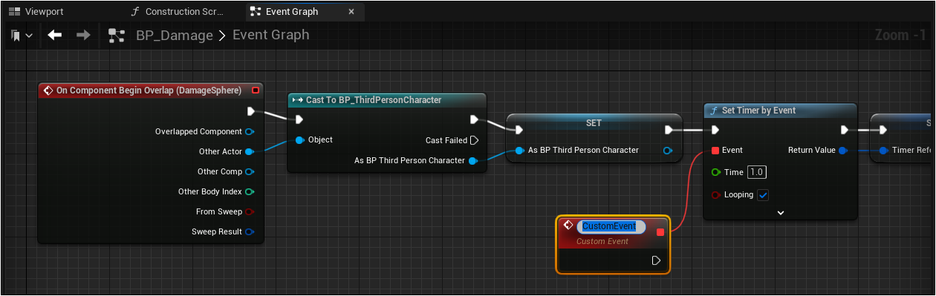The image size is (936, 296).
Task: Select the Cast To BP_ThirdPersonCharacter node header
Action: (386, 100)
